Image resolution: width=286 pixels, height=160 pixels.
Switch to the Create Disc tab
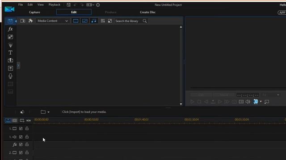(148, 12)
